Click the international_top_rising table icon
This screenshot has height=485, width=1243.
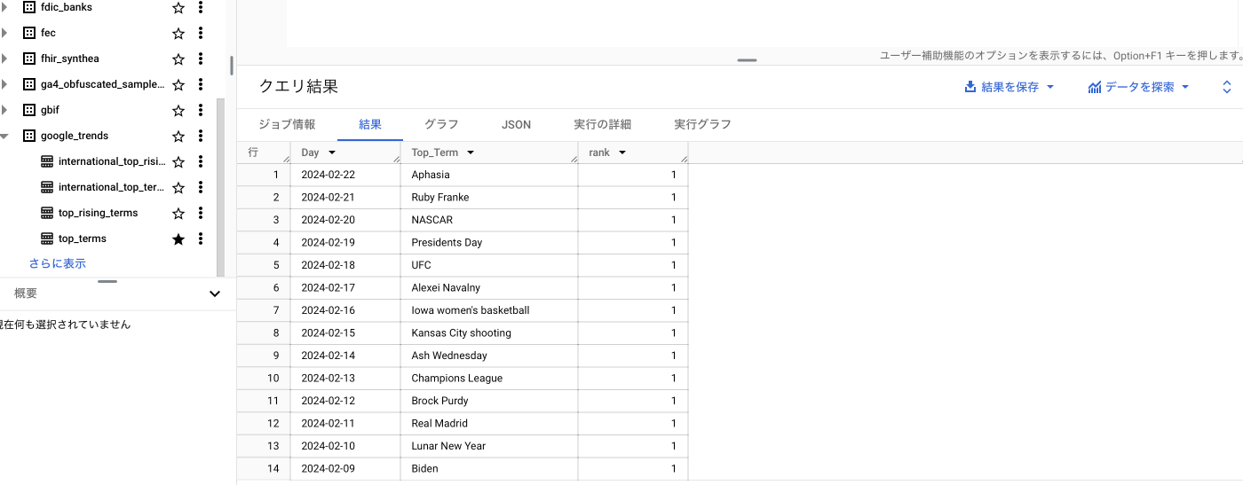[x=47, y=161]
